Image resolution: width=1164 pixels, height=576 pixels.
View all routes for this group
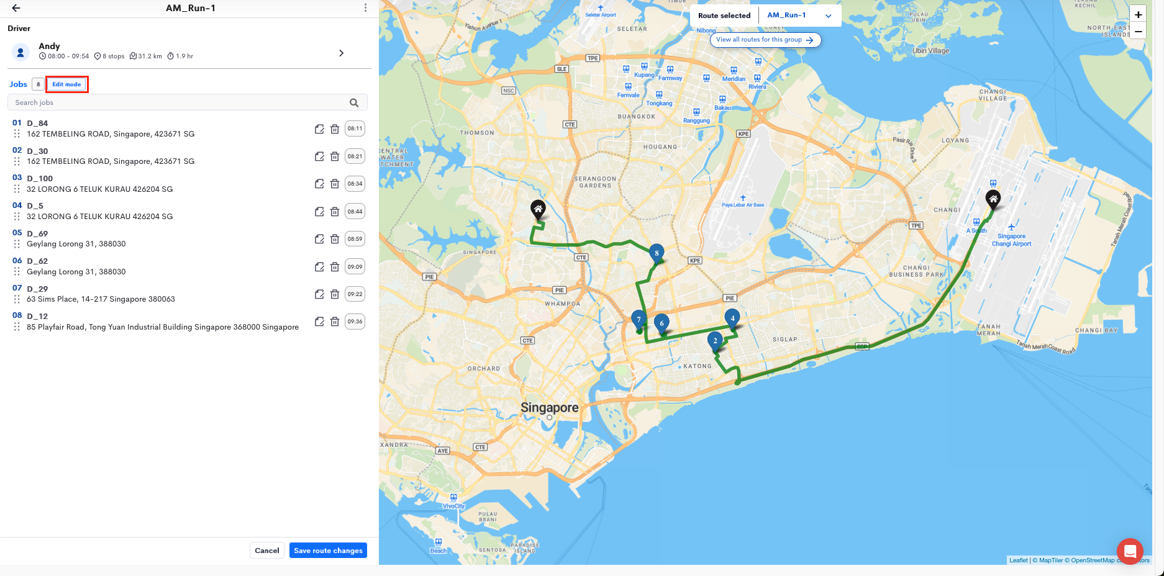point(765,40)
